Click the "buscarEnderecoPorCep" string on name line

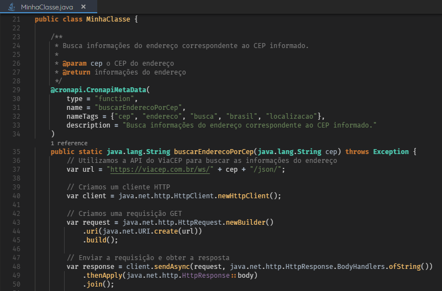click(x=138, y=108)
